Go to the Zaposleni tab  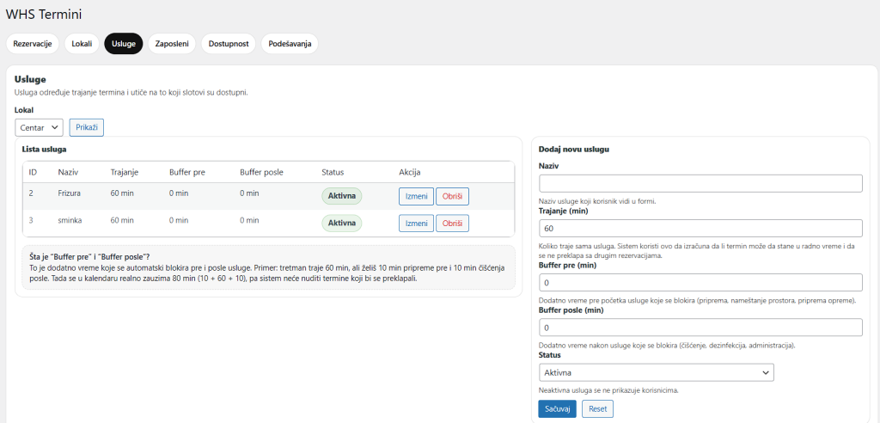(172, 44)
